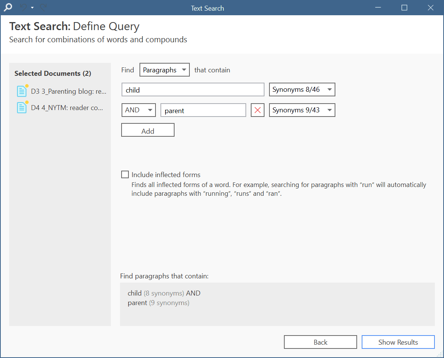Maximize the Text Search window
This screenshot has width=444, height=358.
[404, 8]
